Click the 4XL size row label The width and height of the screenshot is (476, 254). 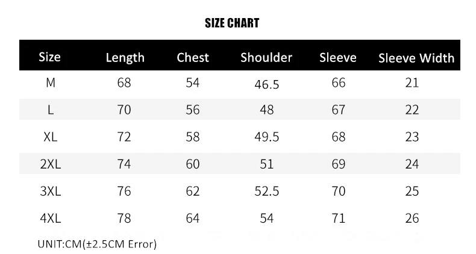(x=51, y=218)
